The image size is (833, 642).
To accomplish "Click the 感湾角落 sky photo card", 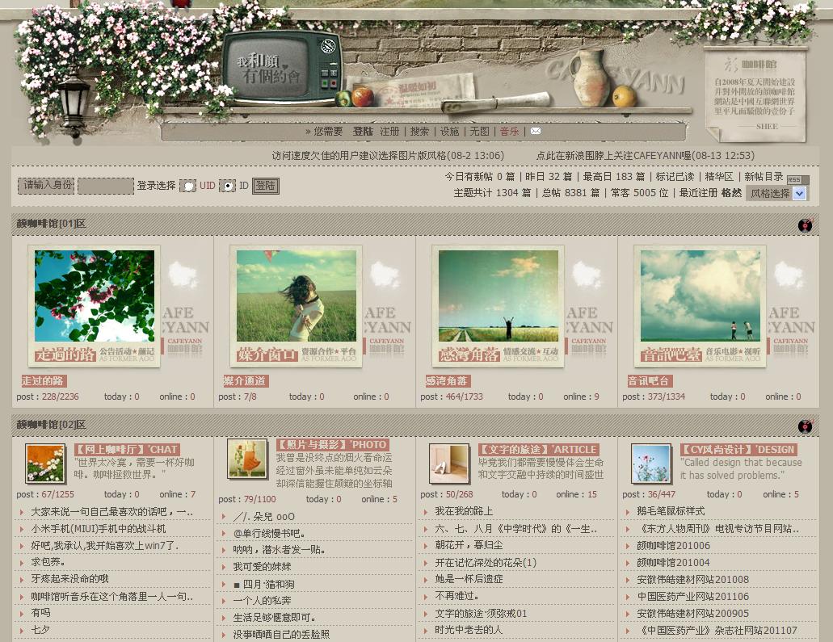I will [x=499, y=306].
